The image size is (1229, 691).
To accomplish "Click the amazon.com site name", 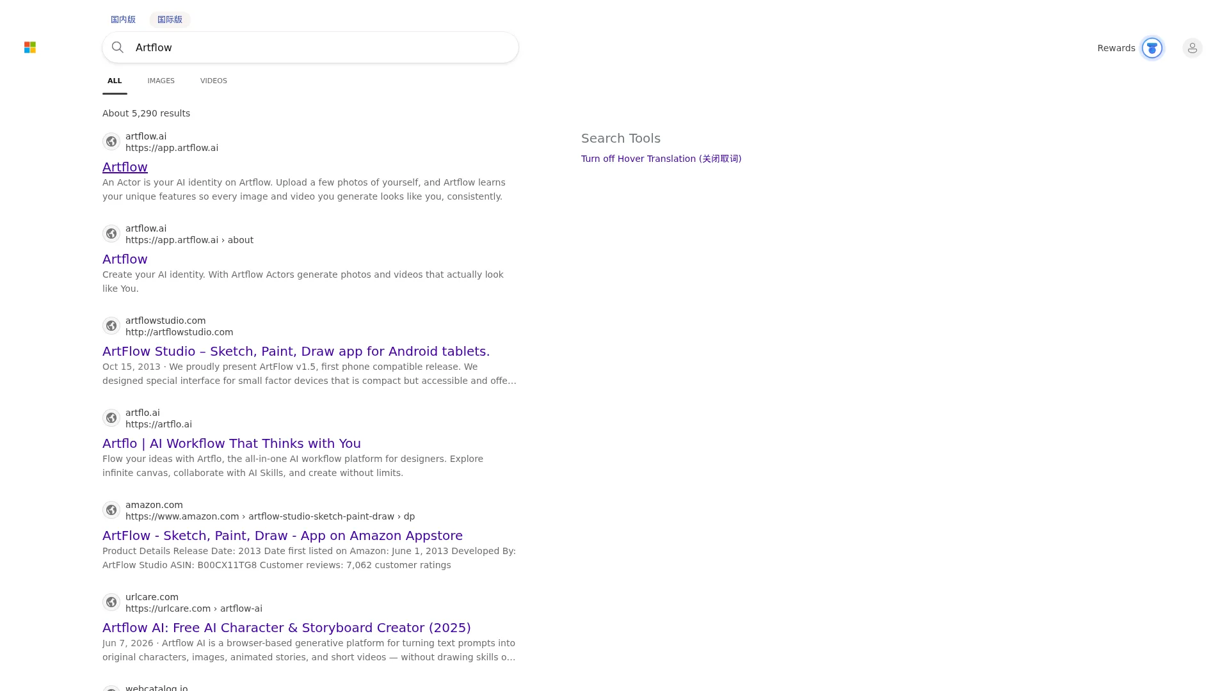I will coord(154,505).
